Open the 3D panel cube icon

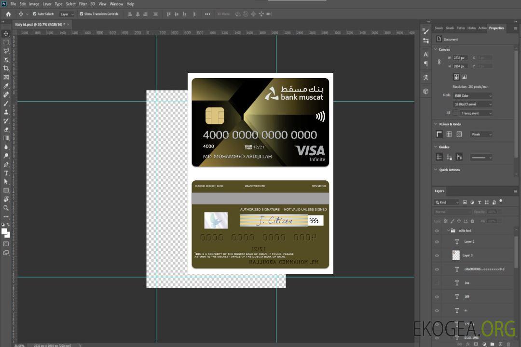426,91
